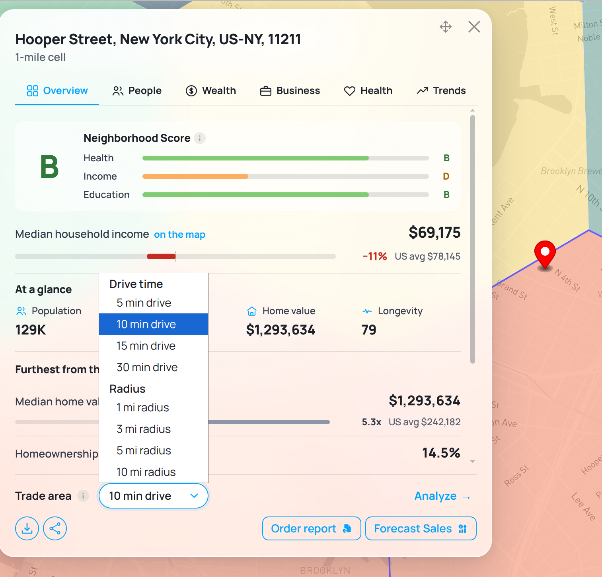Choose 3 mi radius option

(154, 429)
